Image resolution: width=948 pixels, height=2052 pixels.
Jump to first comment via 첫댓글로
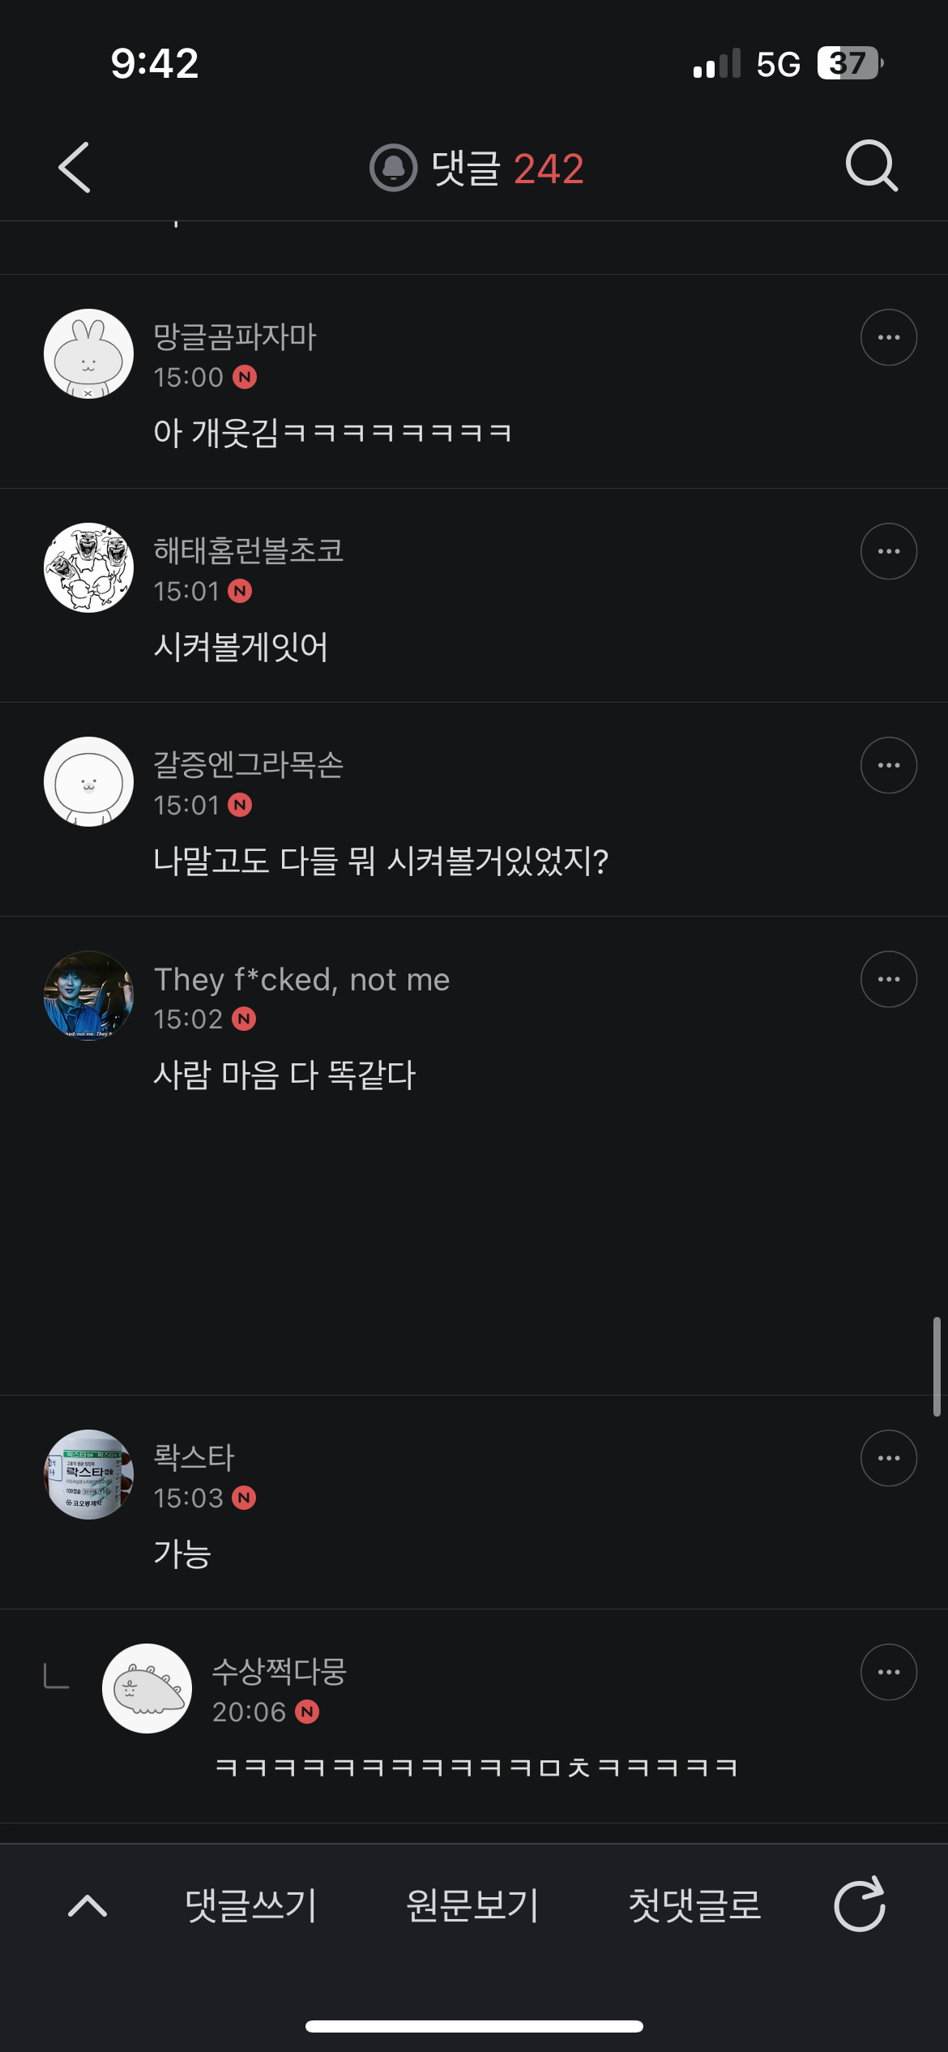click(x=694, y=1905)
